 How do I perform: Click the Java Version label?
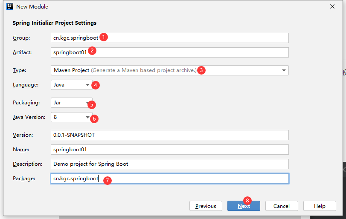click(x=29, y=117)
